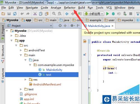This screenshot has width=140, height=104.
Task: Select the highlighted test class in tree
Action: click(x=42, y=75)
